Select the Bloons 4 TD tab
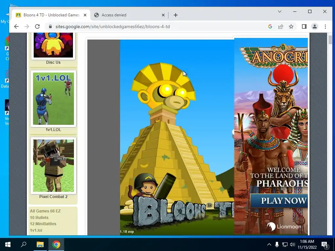This screenshot has width=335, height=251. click(x=51, y=15)
